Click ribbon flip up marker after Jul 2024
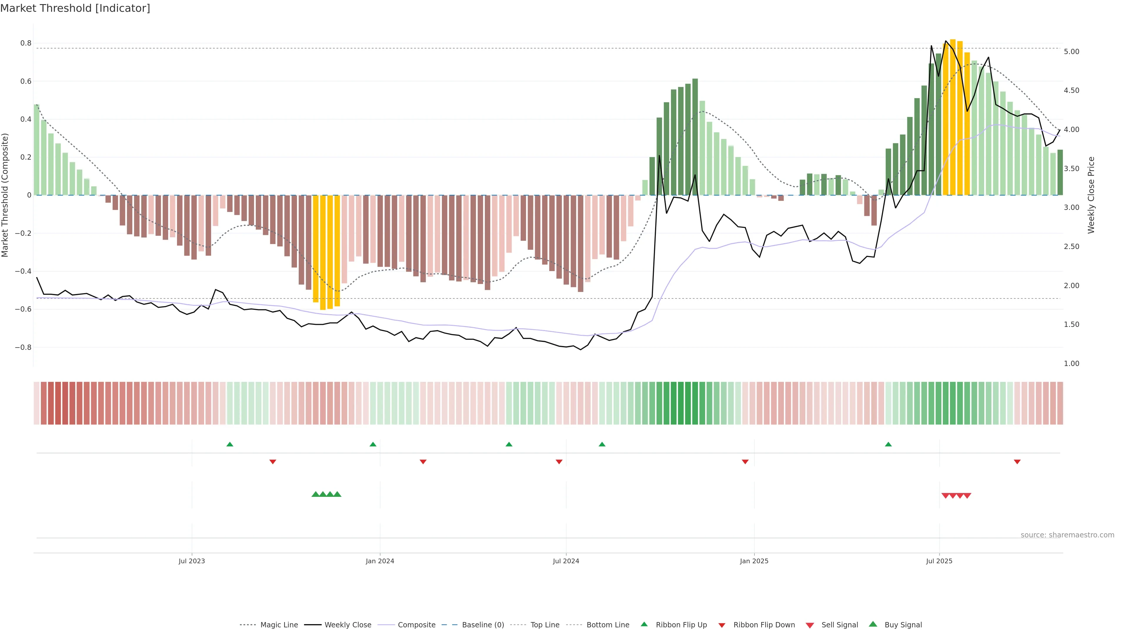The width and height of the screenshot is (1129, 635). (602, 444)
